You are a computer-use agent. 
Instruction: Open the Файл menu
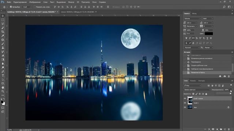click(x=9, y=2)
